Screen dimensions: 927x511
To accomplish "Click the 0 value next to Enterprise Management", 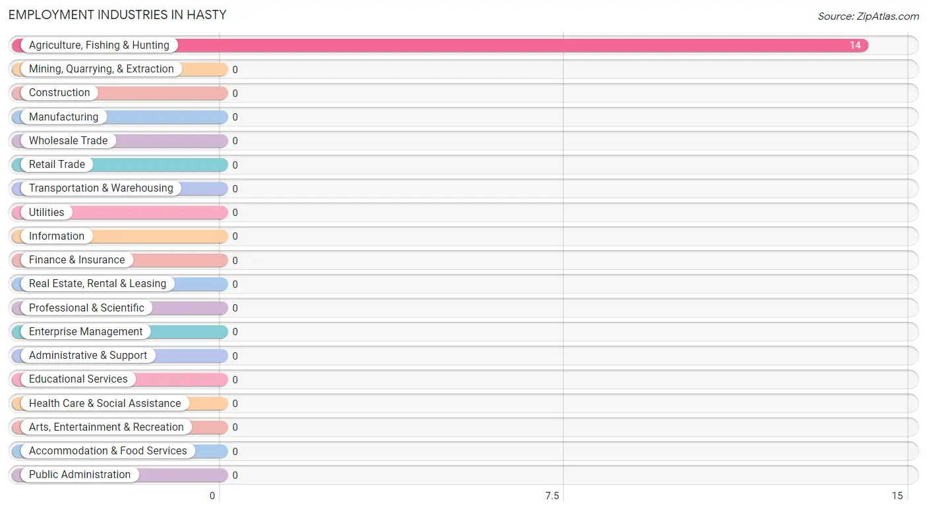I will click(x=235, y=332).
